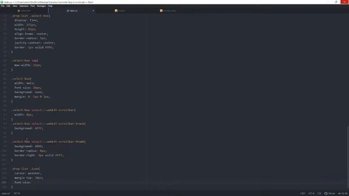349x196 pixels.
Task: Click the Atom app icon in title bar
Action: pyautogui.click(x=2, y=2)
